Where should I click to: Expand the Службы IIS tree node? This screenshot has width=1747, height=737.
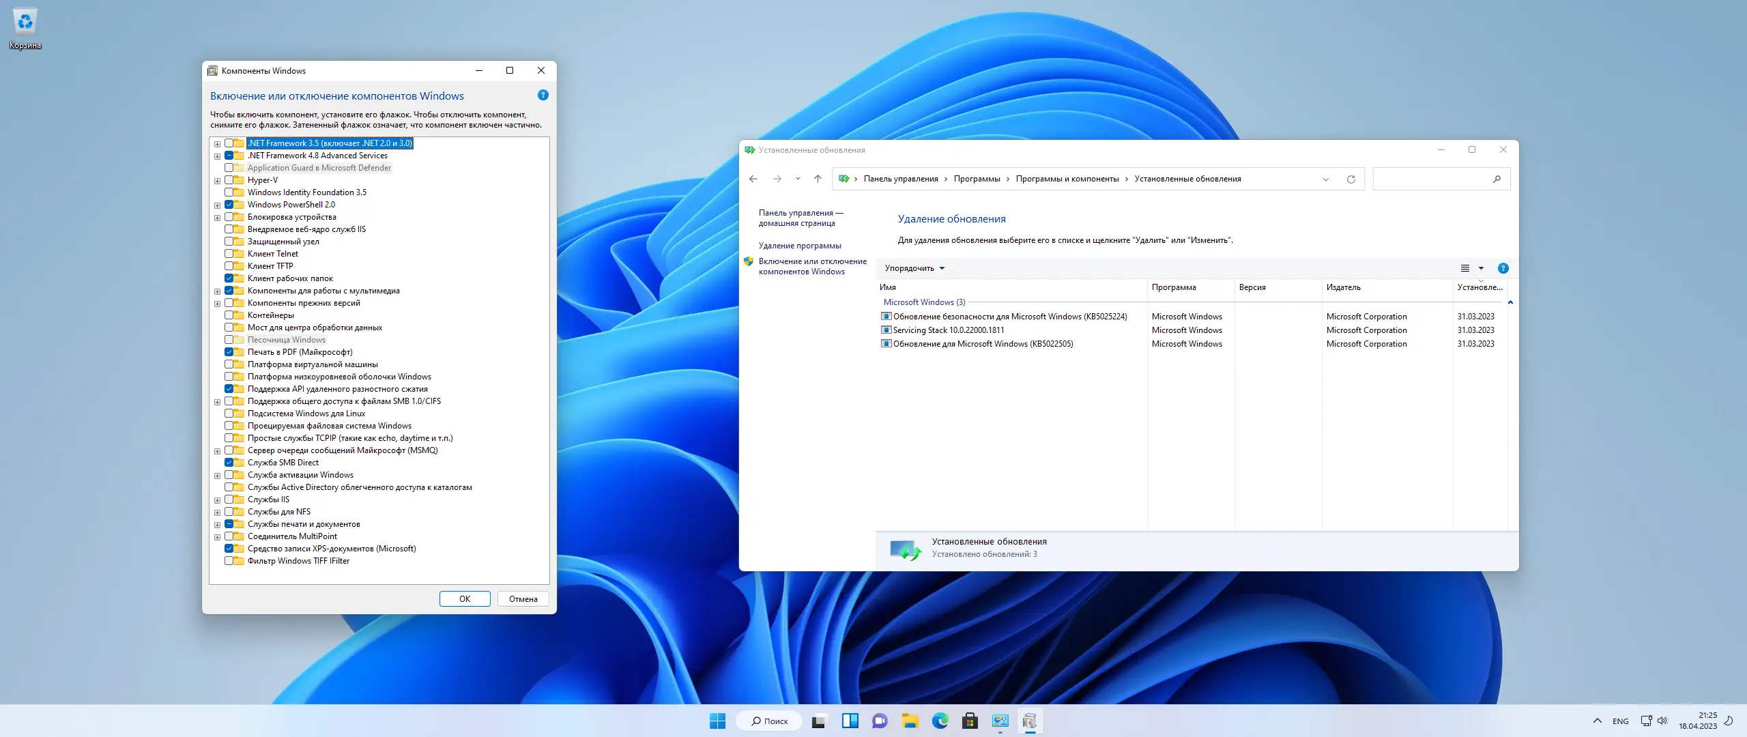[217, 500]
